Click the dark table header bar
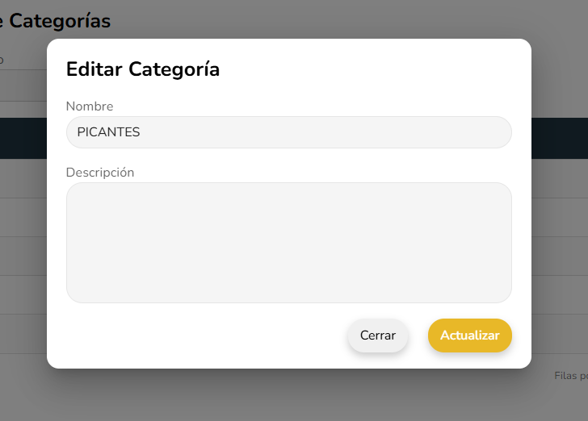The image size is (588, 421). [559, 138]
